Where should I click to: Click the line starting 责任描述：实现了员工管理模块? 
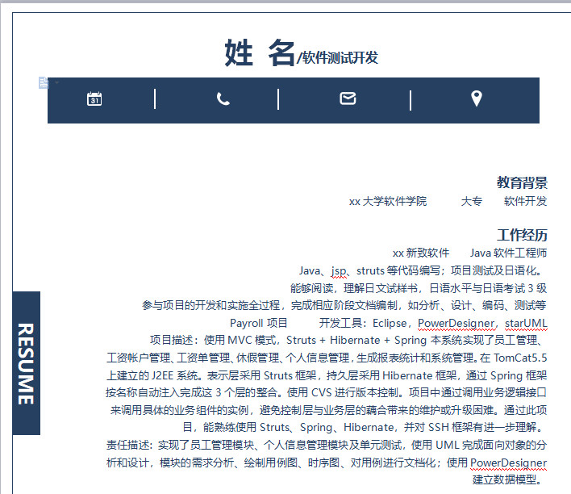point(327,445)
